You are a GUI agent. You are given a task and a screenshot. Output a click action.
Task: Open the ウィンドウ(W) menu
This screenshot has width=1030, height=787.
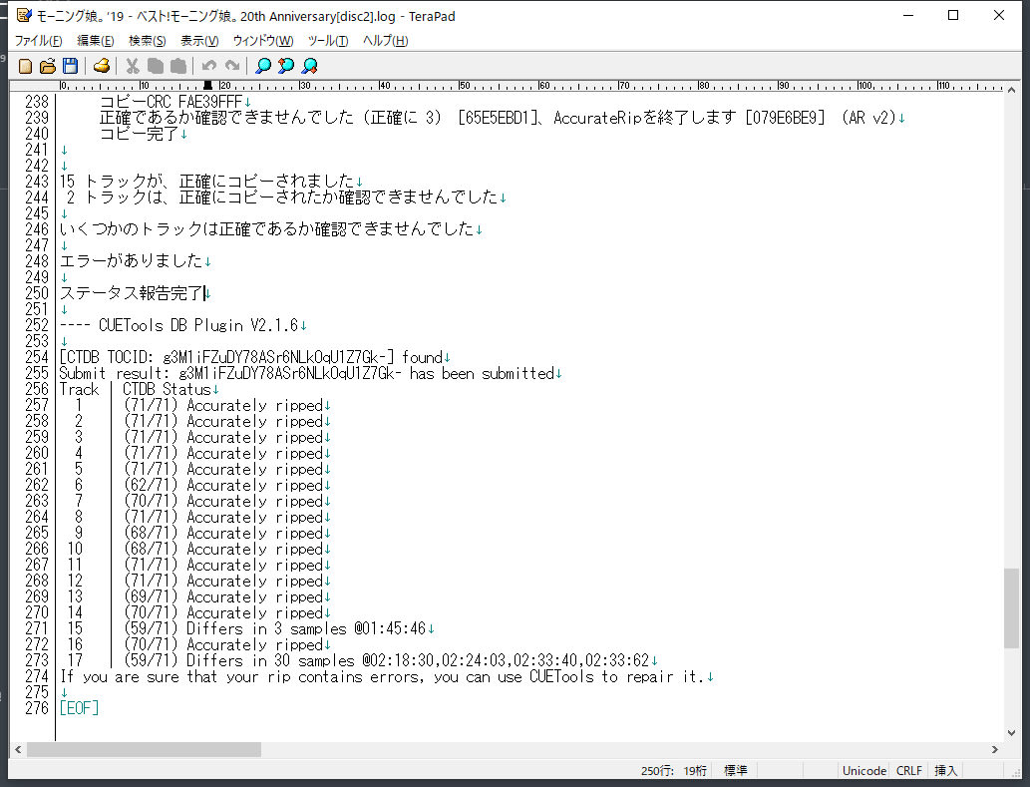point(263,41)
